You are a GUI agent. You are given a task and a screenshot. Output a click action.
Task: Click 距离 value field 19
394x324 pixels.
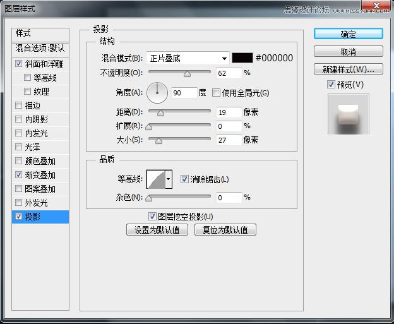[229, 112]
